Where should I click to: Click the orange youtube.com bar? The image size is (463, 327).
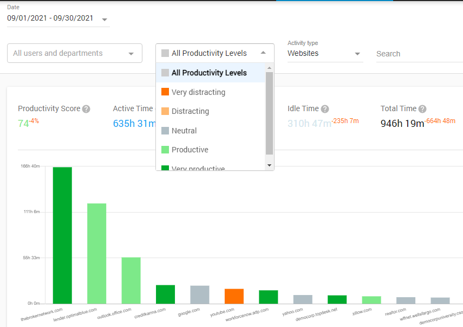tap(234, 296)
